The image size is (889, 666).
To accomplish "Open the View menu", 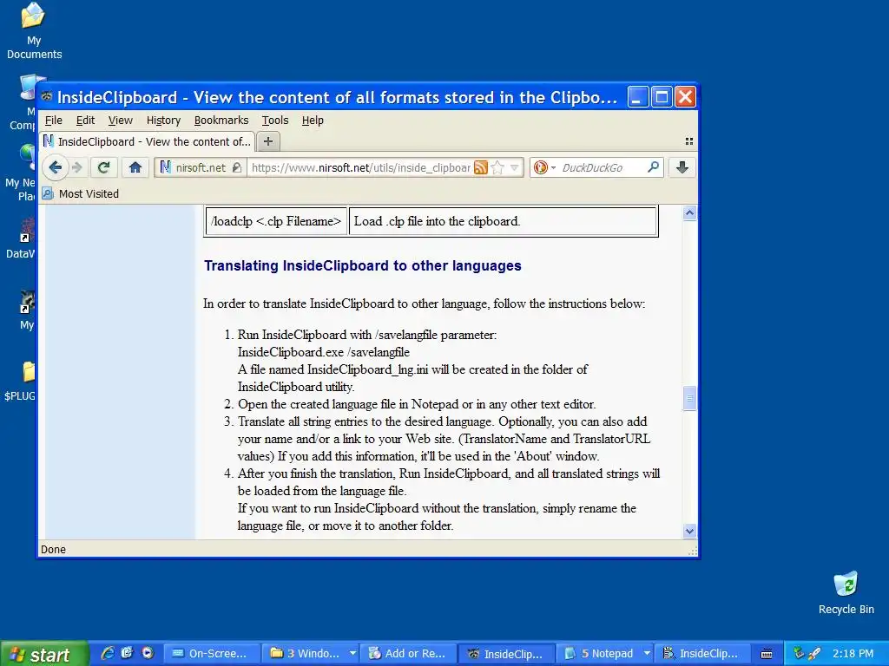I will tap(120, 120).
